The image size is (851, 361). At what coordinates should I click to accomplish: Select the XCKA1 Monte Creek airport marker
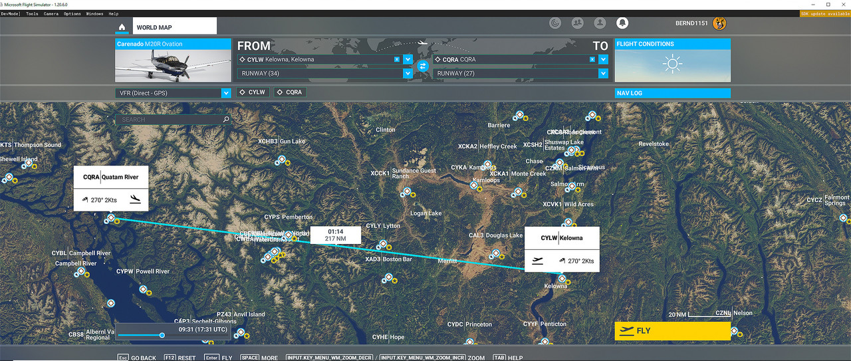click(x=517, y=192)
